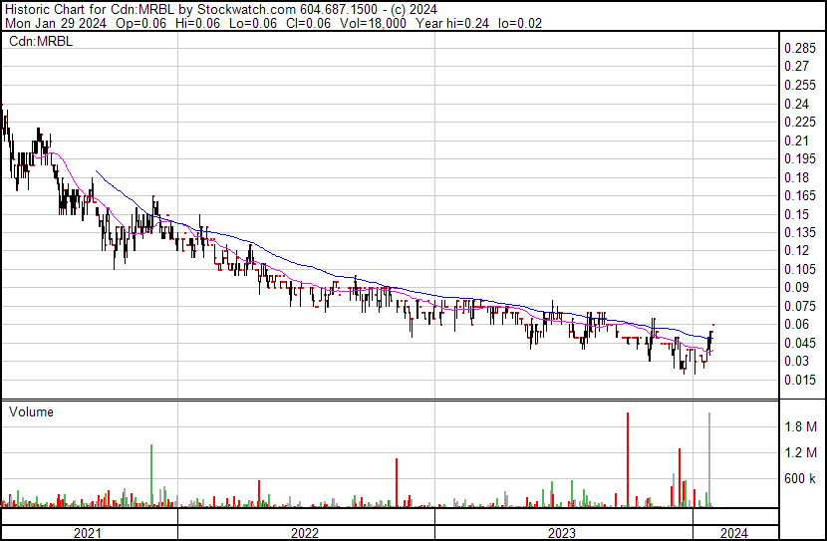This screenshot has width=827, height=541.
Task: Click the 0.15 price axis label
Action: pyautogui.click(x=797, y=214)
